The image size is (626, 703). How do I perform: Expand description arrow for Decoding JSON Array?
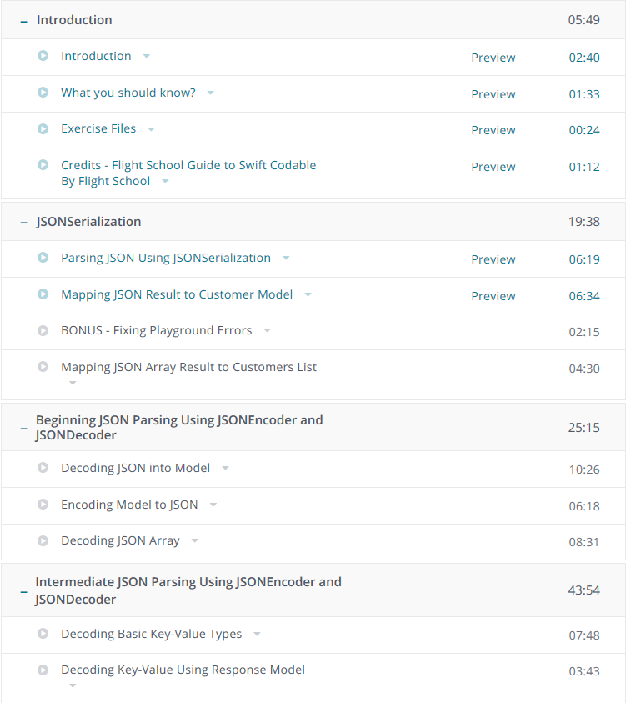click(x=195, y=540)
